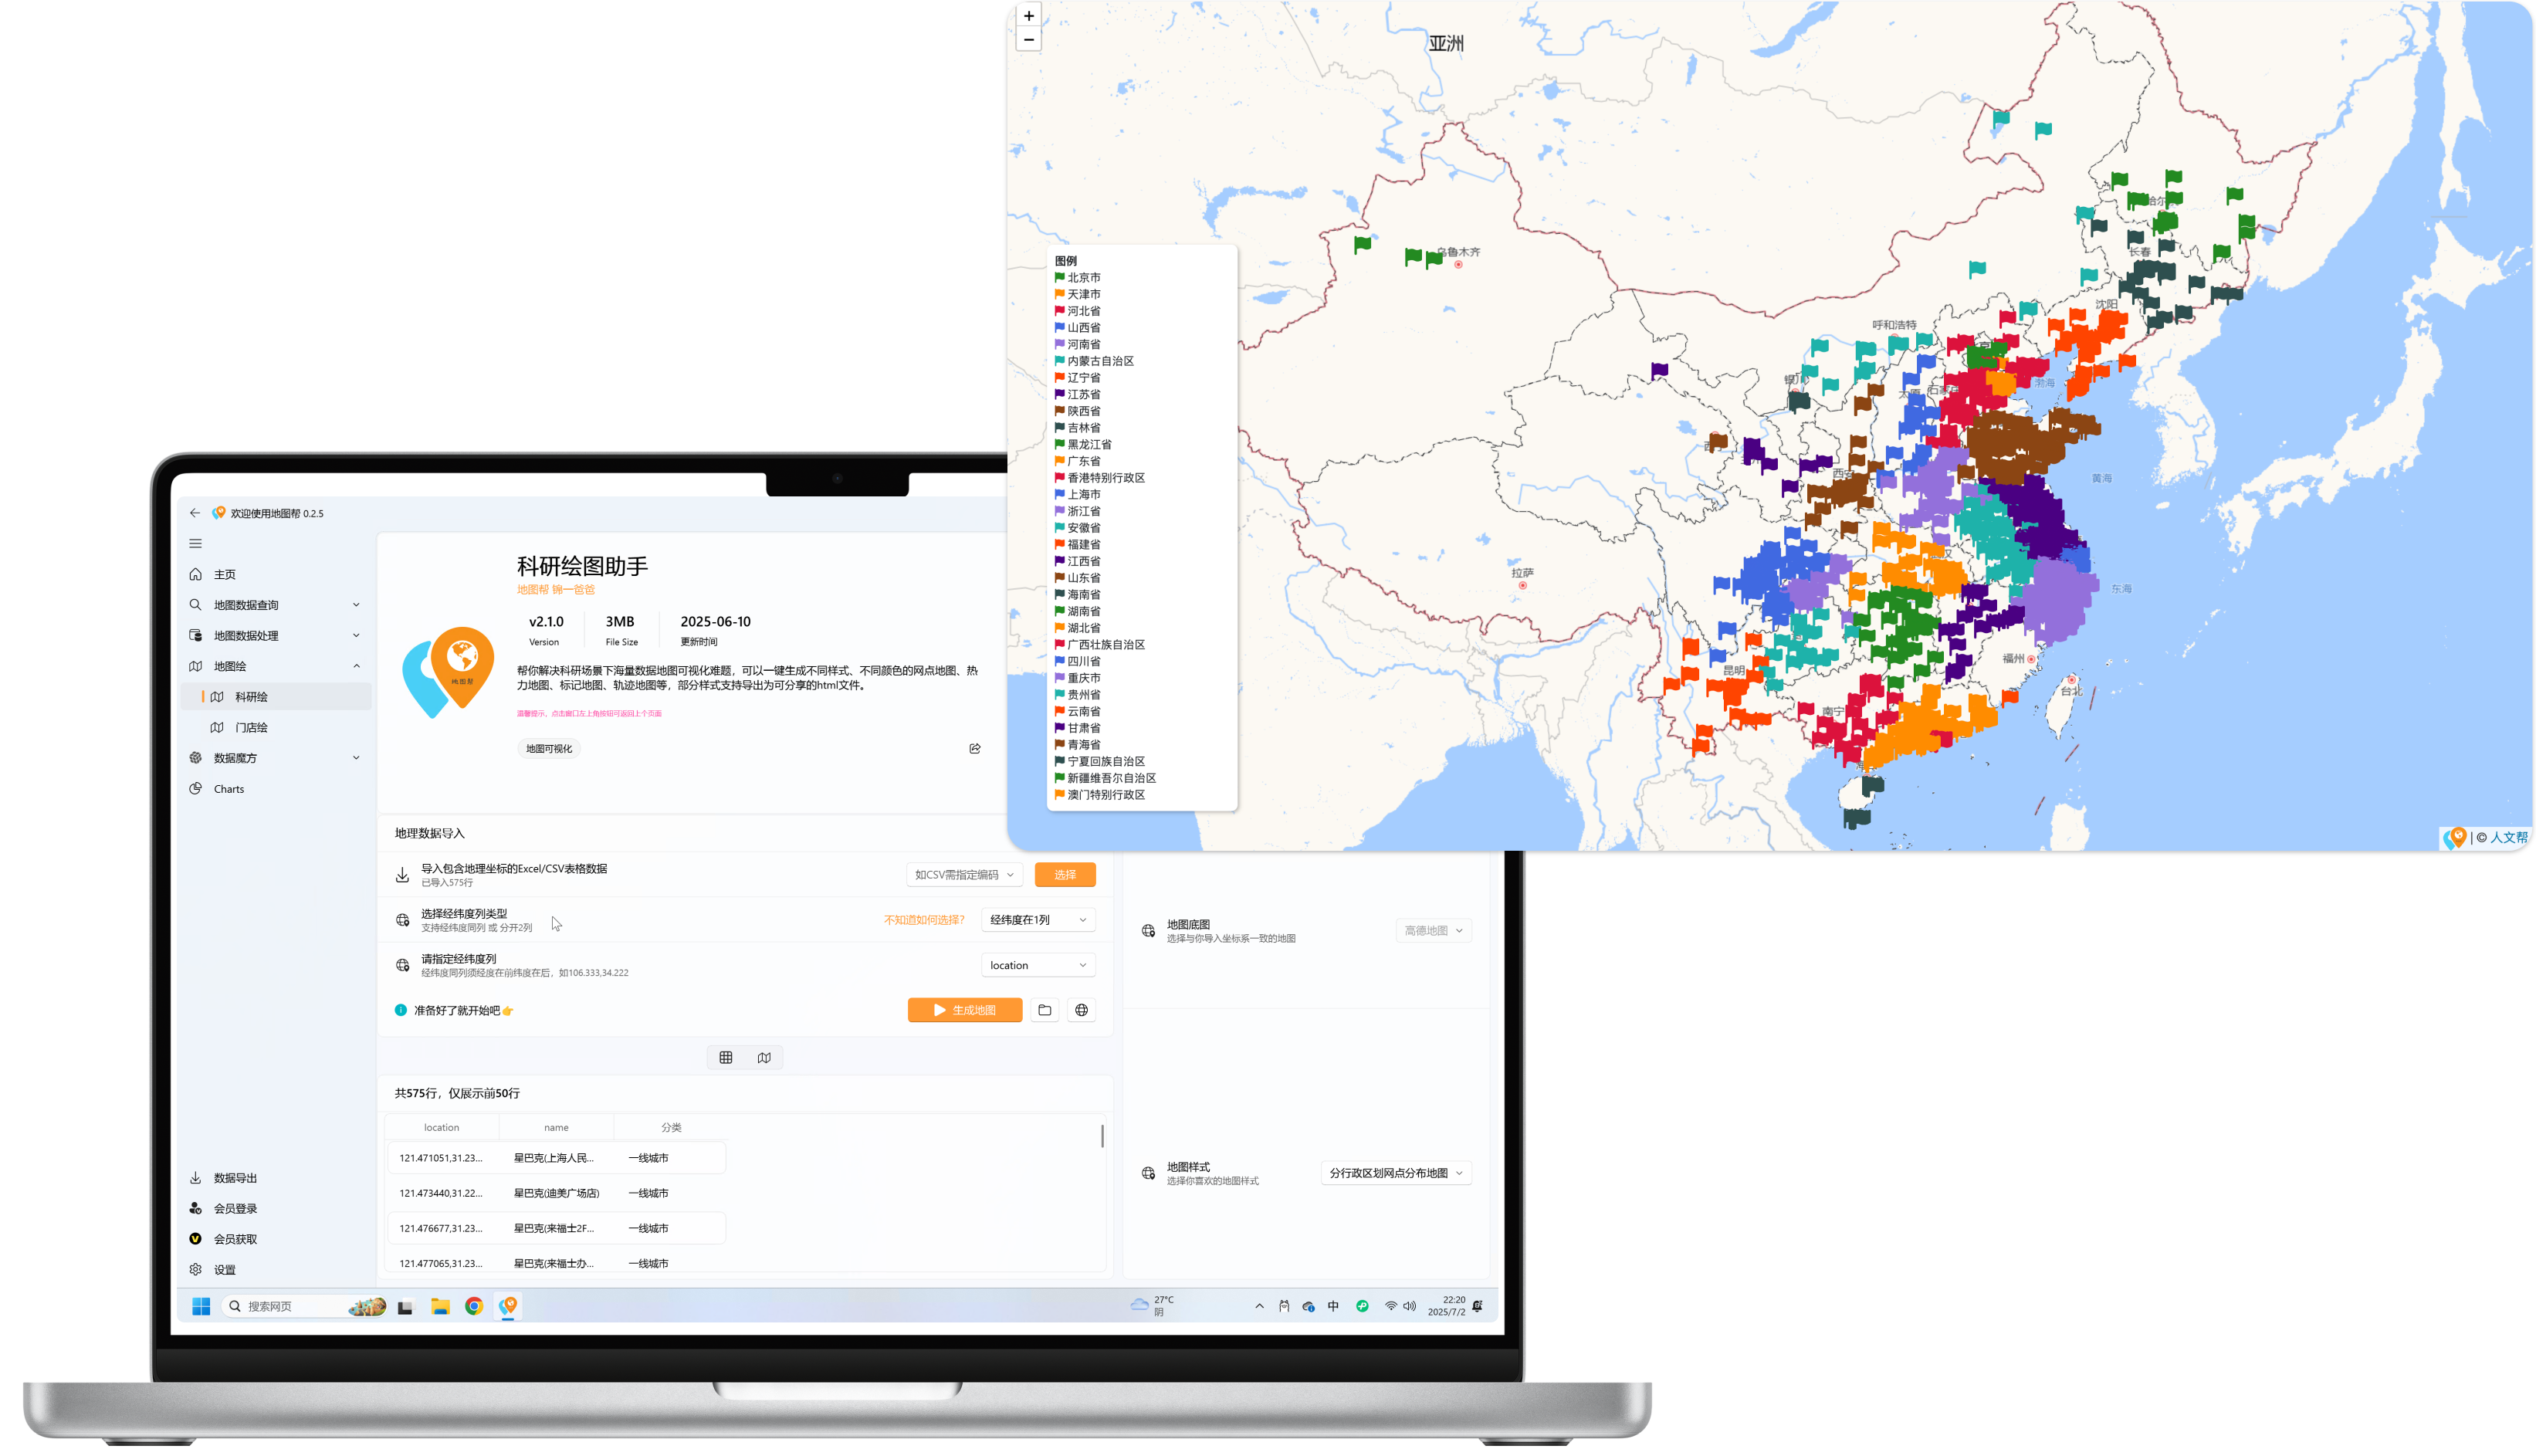Screen dimensions: 2536x1456
Task: Click map zoom out minus button
Action: pyautogui.click(x=1028, y=39)
